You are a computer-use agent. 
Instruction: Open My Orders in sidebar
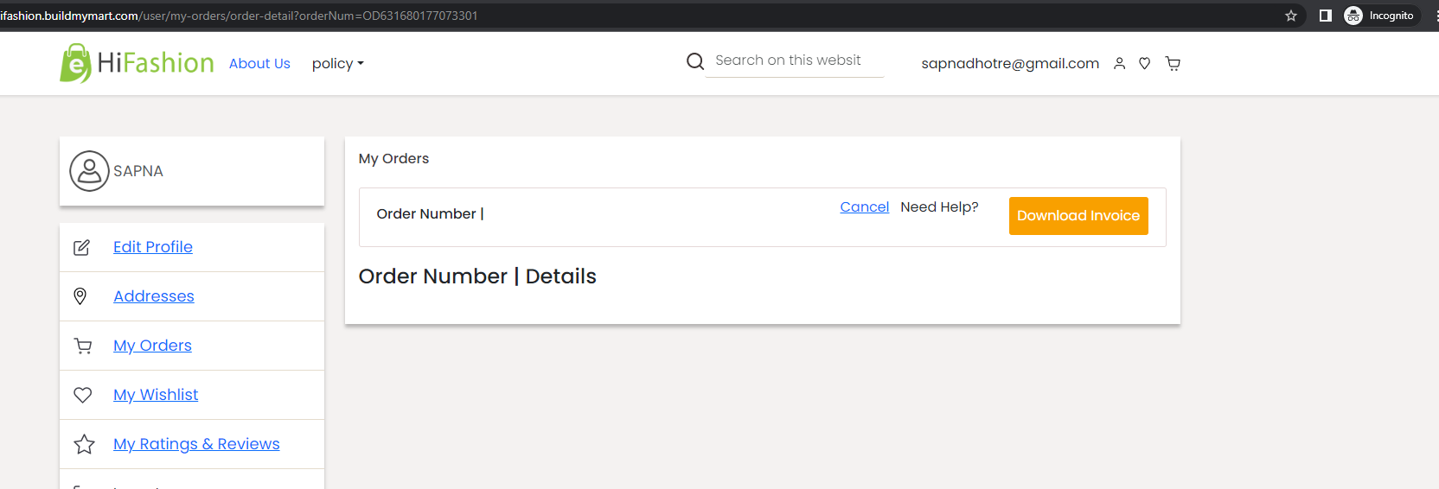[152, 346]
